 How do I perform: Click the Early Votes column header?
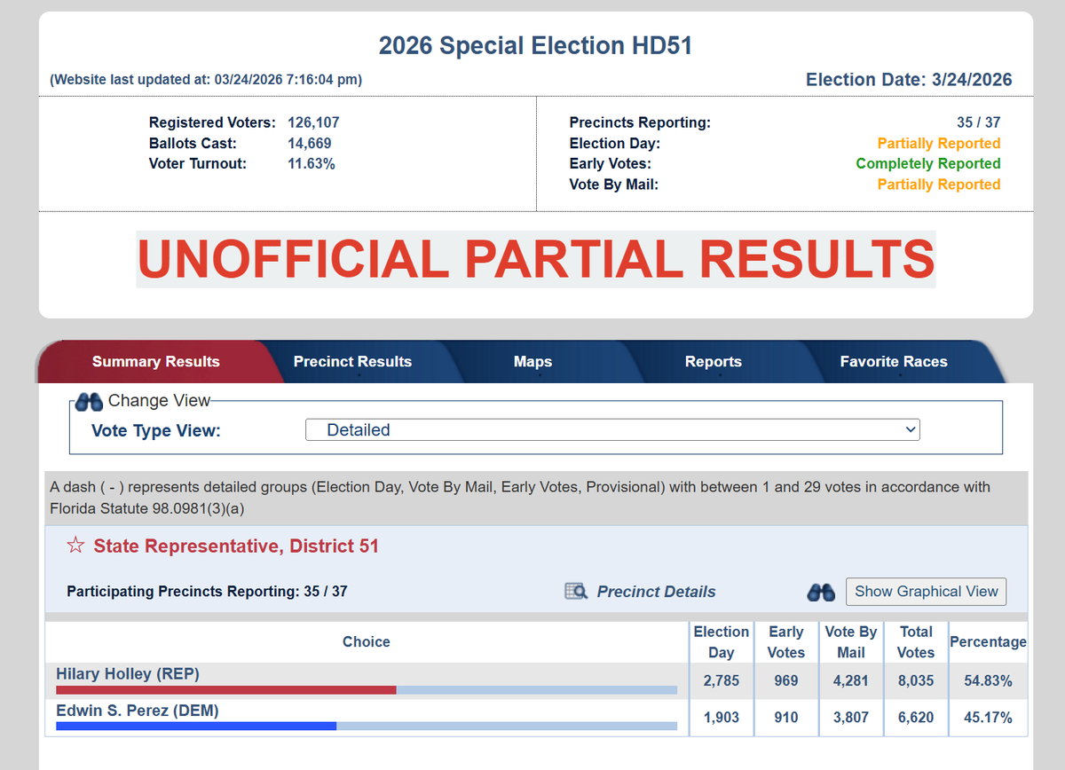(786, 642)
